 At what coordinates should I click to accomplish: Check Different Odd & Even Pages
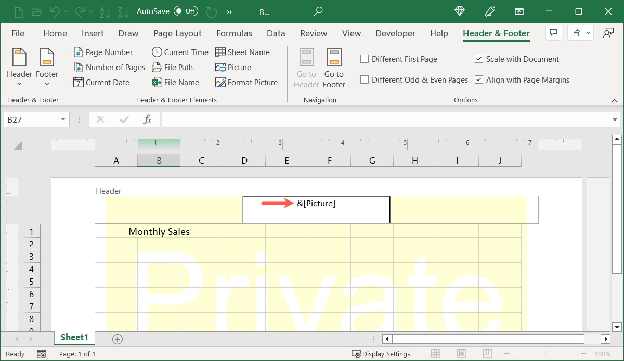365,80
